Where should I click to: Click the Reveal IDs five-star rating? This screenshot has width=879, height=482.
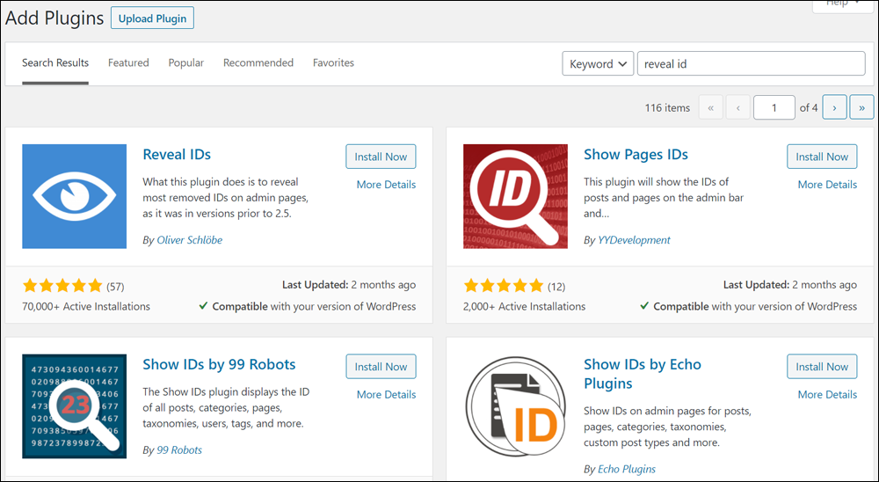point(62,286)
